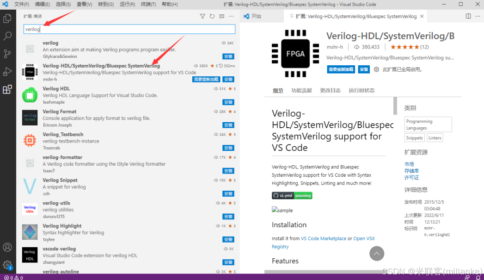This screenshot has height=280, width=484.
Task: Click the Linters category tag
Action: 435,138
